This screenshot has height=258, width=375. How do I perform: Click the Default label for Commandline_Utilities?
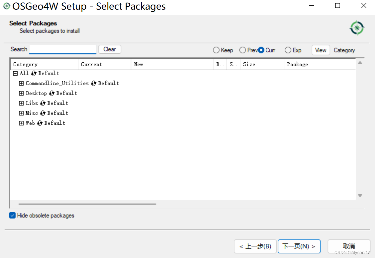(109, 83)
